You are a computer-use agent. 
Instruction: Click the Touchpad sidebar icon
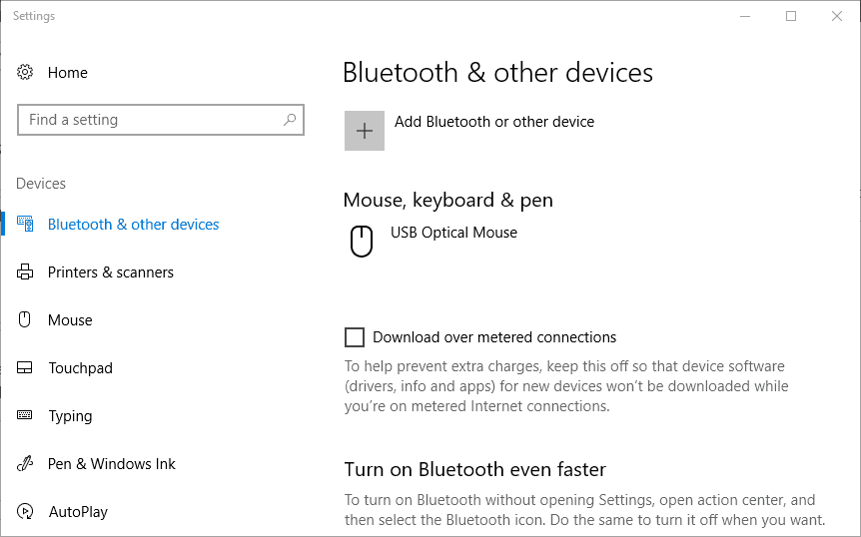[26, 368]
